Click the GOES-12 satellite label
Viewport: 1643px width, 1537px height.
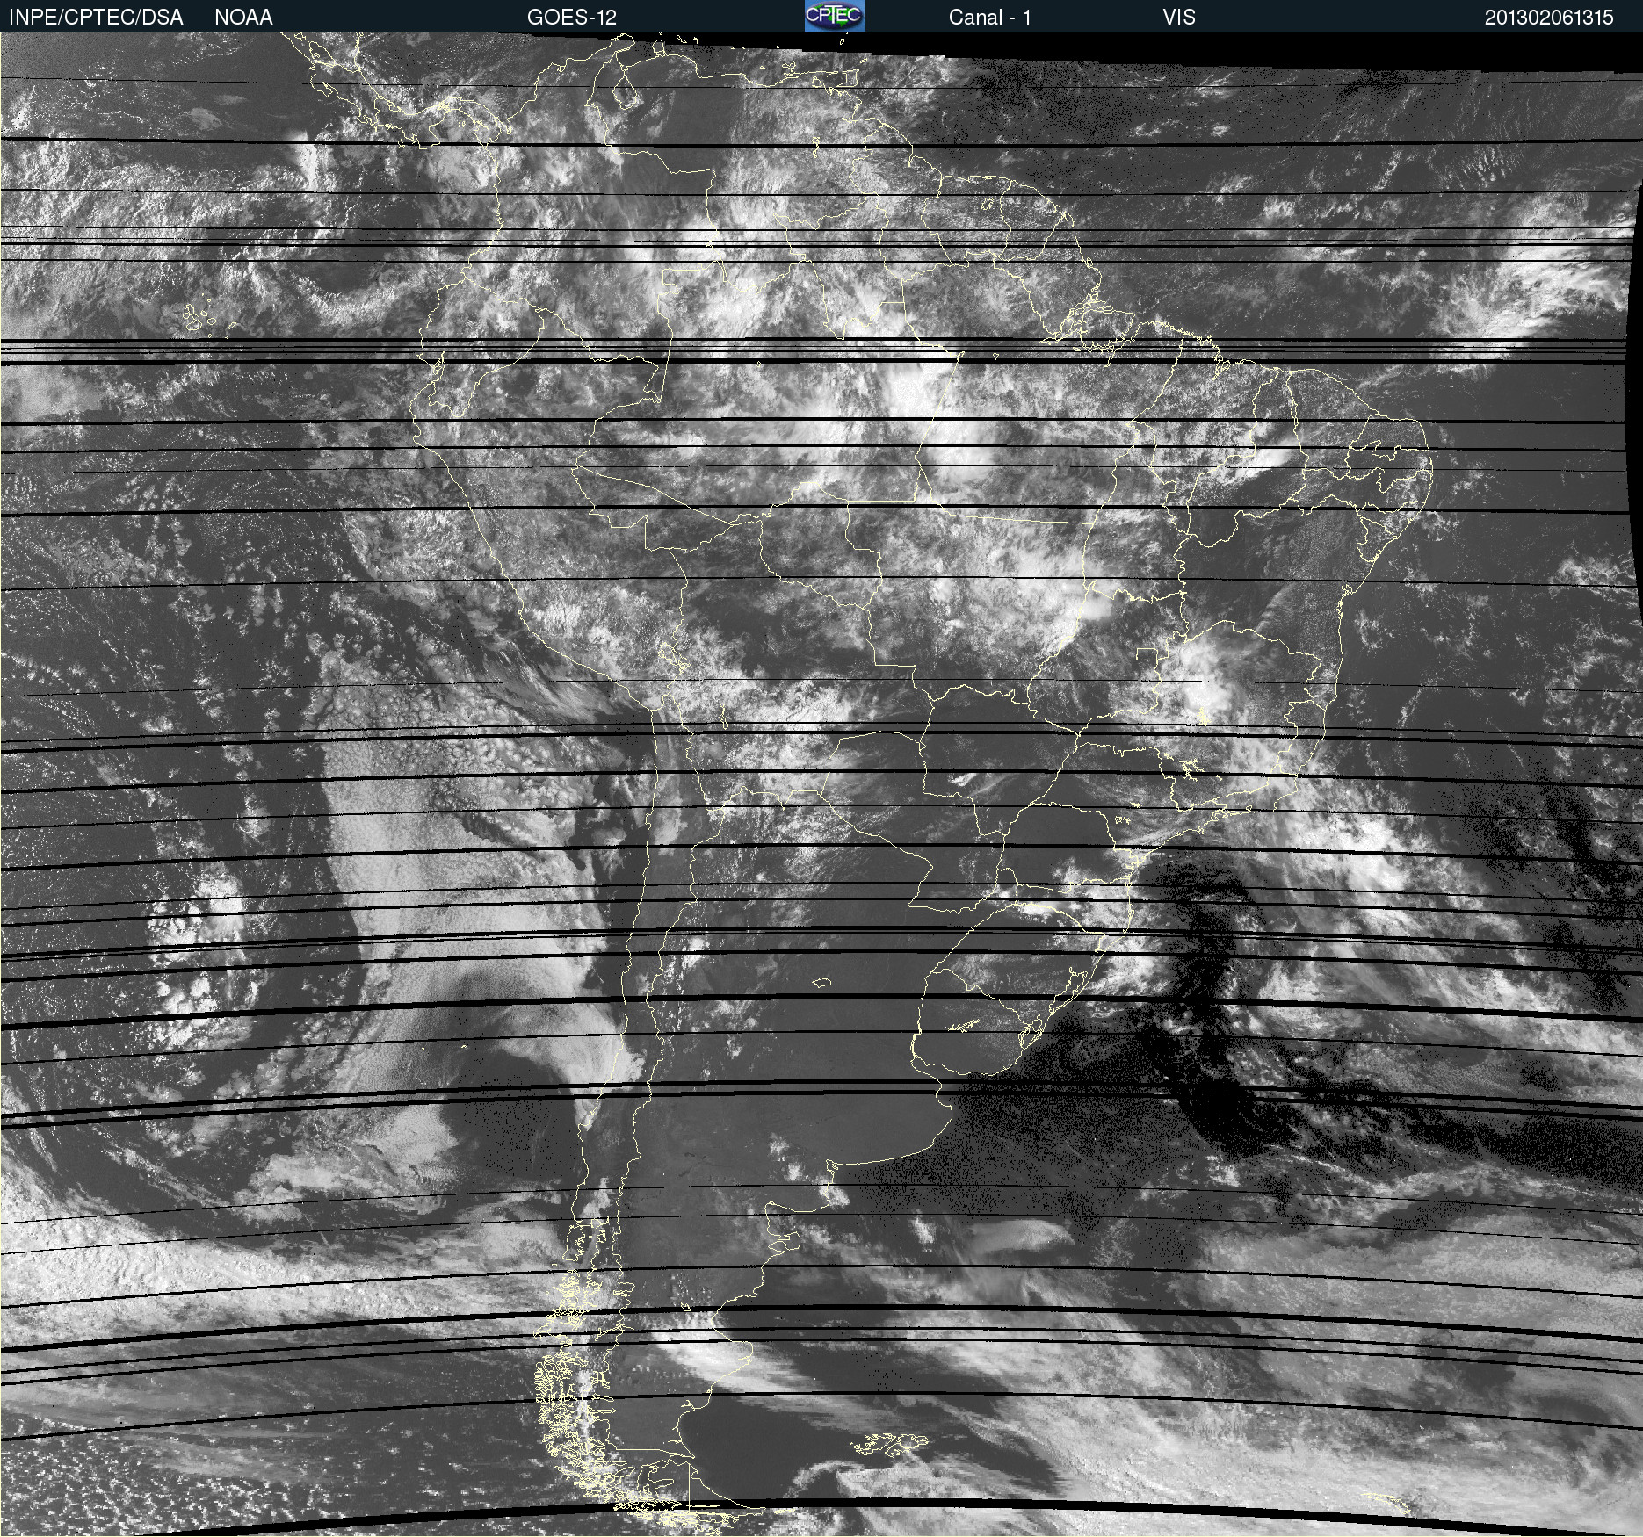pyautogui.click(x=572, y=18)
